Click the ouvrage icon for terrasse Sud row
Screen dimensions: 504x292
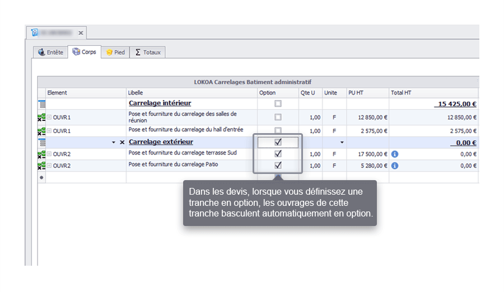pos(41,154)
